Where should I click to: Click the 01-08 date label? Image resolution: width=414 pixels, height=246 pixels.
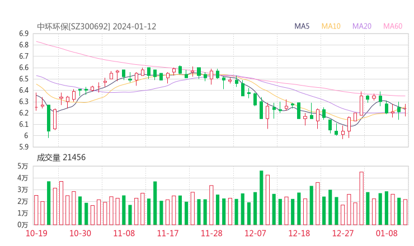coord(387,233)
